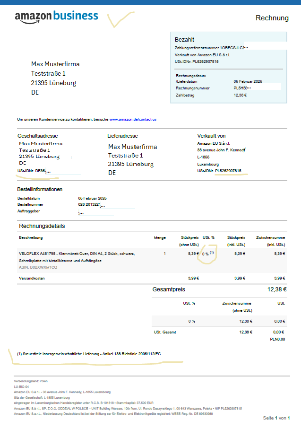
Task: Click the amazon business logo
Action: [56, 17]
